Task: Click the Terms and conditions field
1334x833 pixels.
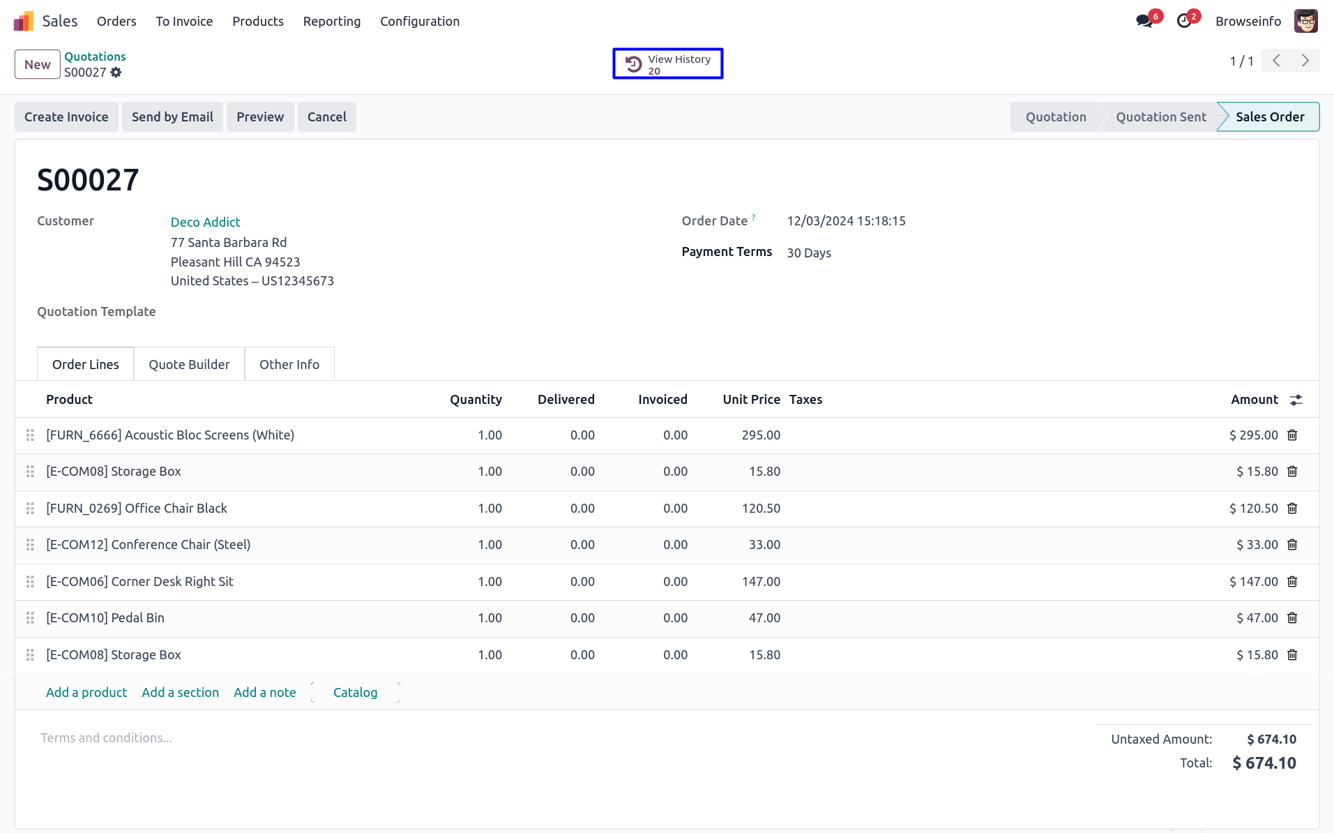Action: [106, 738]
